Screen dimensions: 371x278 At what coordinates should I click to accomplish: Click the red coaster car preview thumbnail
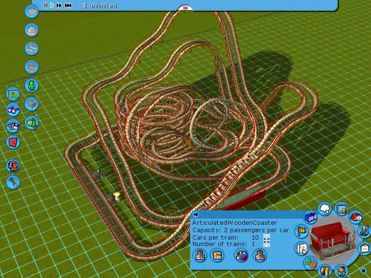[x=333, y=240]
